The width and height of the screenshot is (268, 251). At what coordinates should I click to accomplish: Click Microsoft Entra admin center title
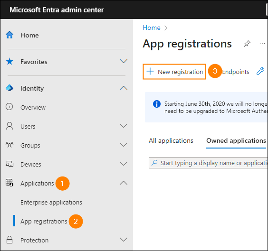coord(57,10)
